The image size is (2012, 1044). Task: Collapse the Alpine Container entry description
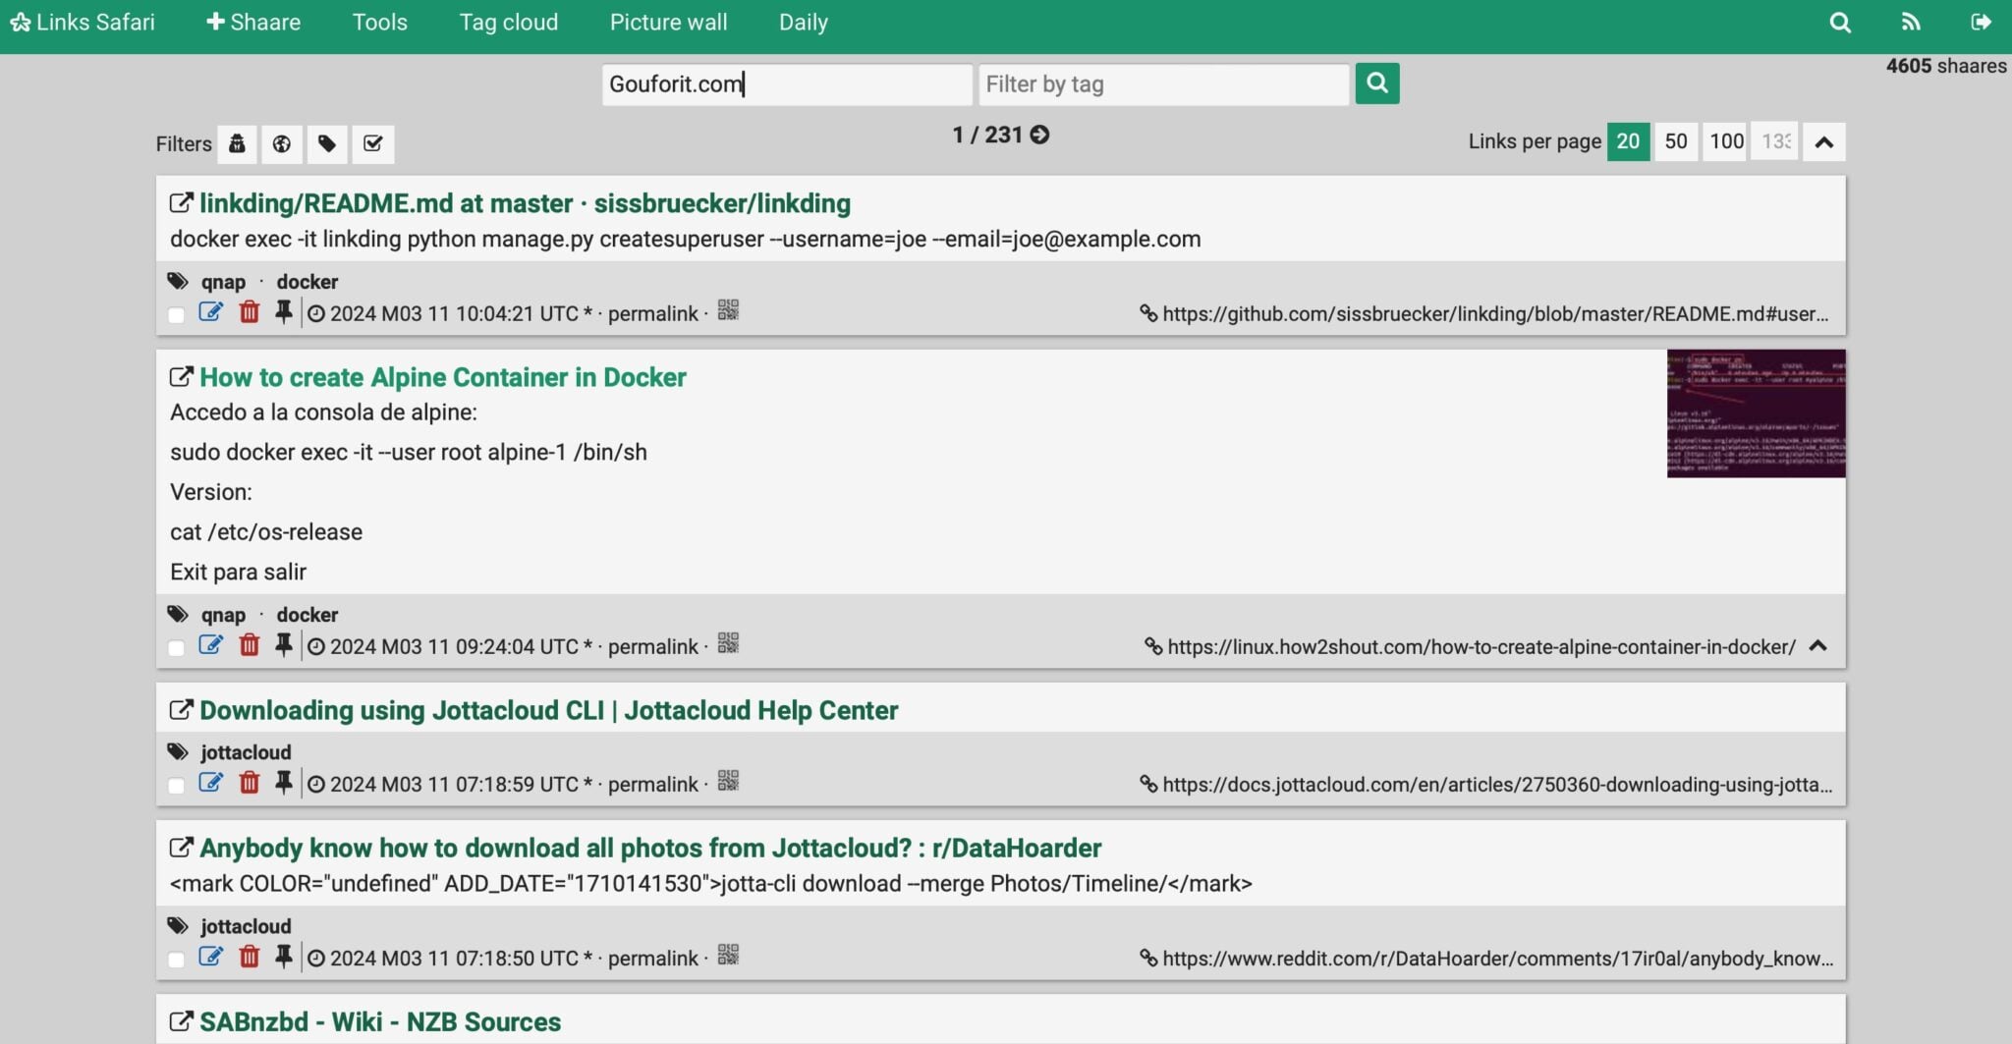[x=1817, y=645]
